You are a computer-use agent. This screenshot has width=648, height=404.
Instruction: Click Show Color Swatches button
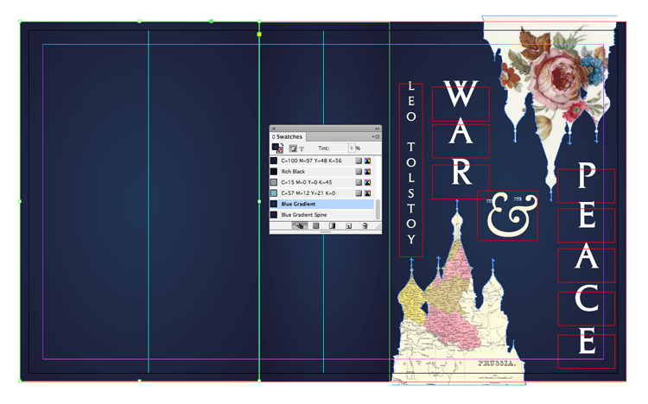(315, 225)
